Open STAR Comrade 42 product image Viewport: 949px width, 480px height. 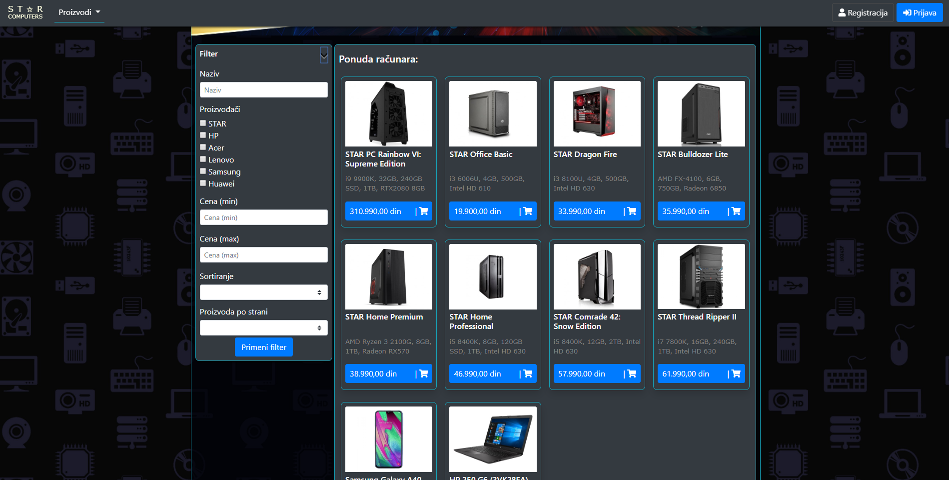[597, 276]
